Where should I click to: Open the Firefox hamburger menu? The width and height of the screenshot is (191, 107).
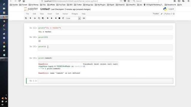click(x=188, y=1)
